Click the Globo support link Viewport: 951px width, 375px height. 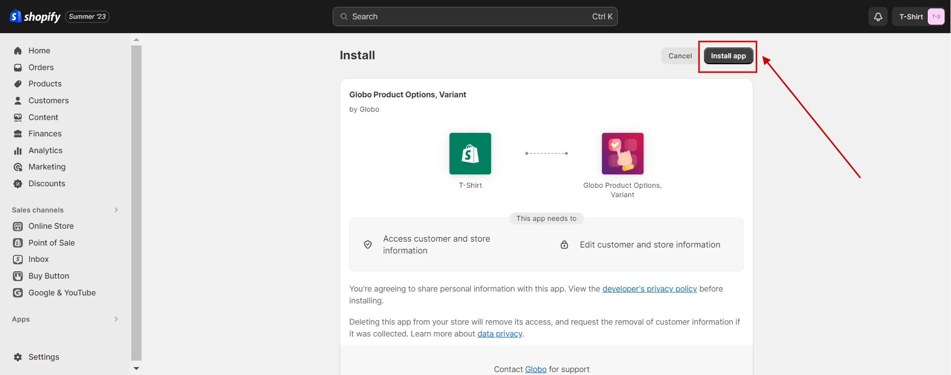tap(536, 370)
